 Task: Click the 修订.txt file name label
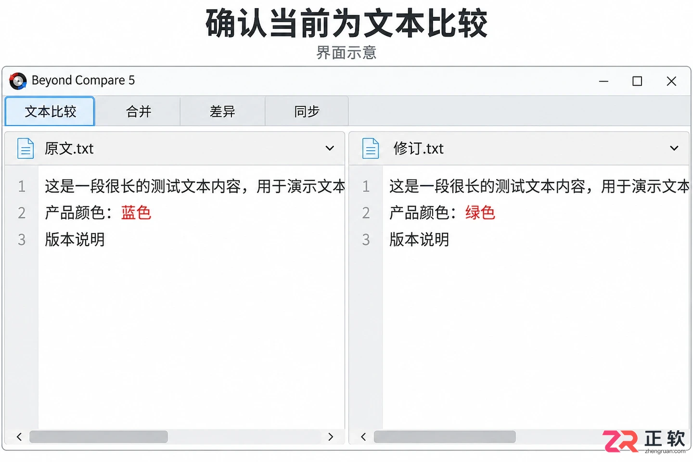click(418, 148)
